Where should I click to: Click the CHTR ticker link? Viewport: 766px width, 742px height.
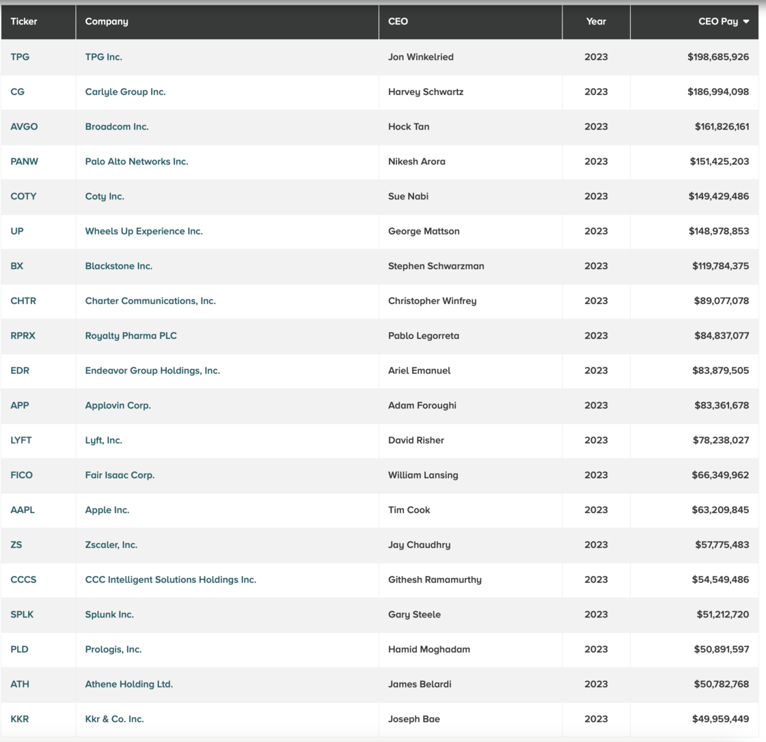click(23, 301)
